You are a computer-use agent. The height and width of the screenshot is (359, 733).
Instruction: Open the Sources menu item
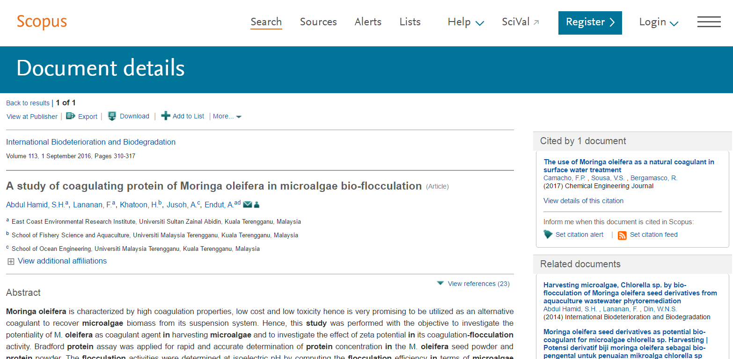(318, 22)
